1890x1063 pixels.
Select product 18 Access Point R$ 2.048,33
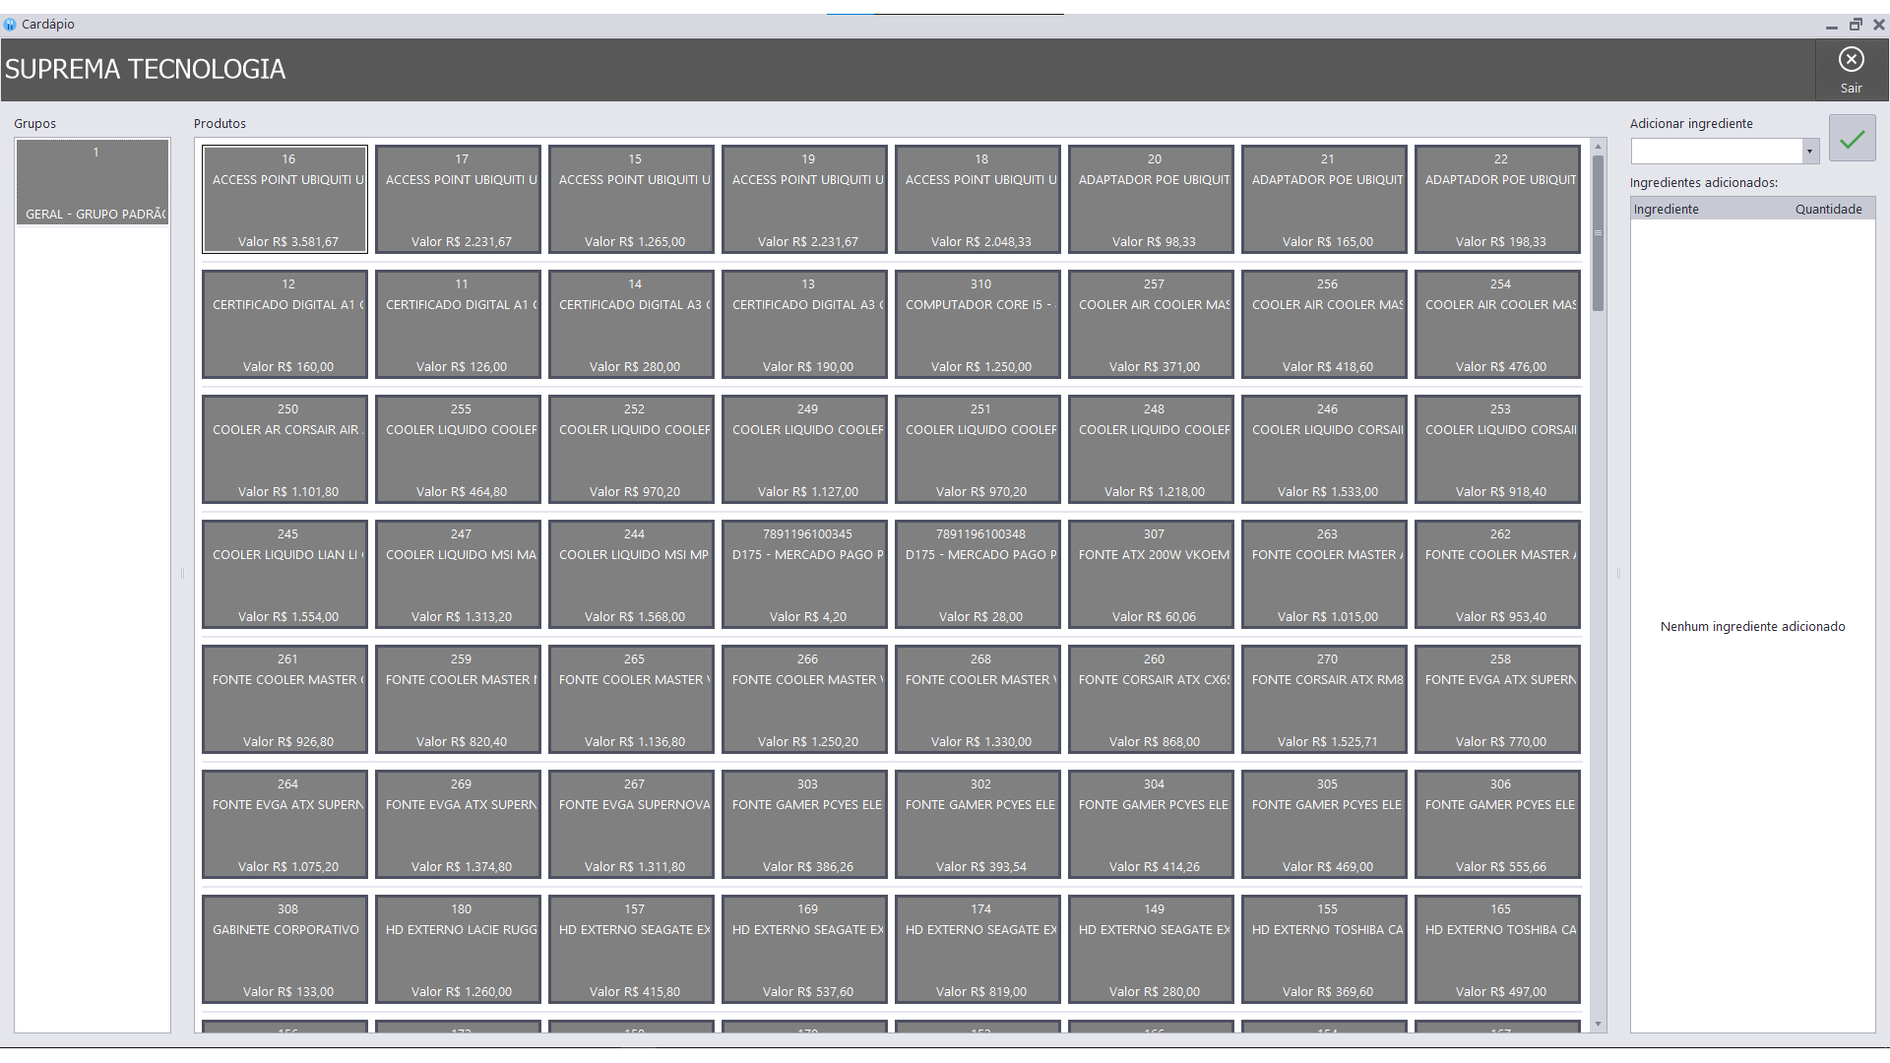[977, 200]
